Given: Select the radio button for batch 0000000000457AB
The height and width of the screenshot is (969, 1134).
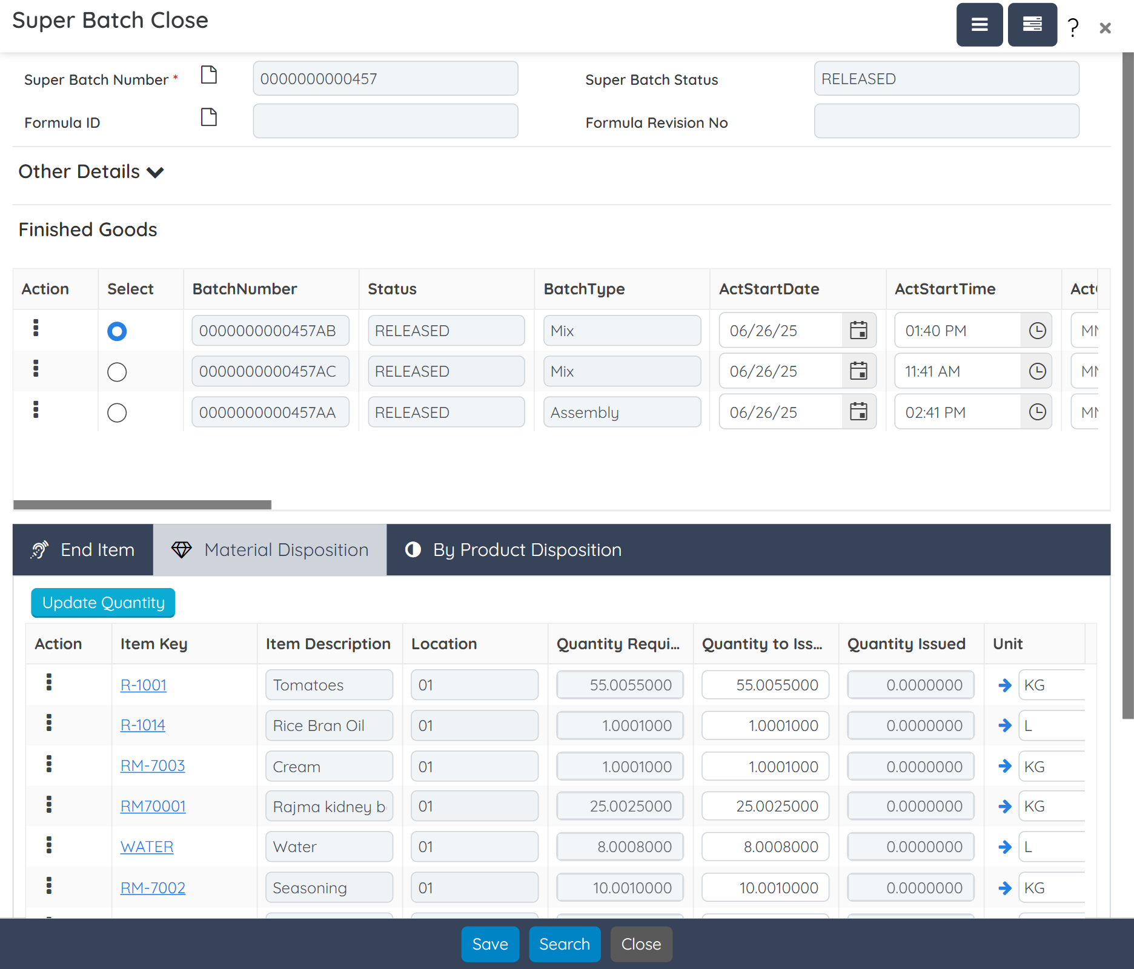Looking at the screenshot, I should [117, 331].
